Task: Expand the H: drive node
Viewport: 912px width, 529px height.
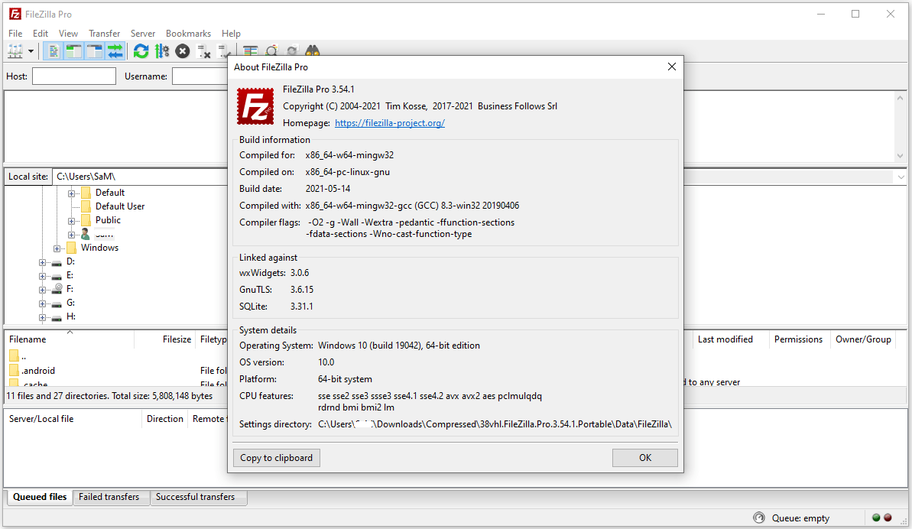Action: (43, 317)
